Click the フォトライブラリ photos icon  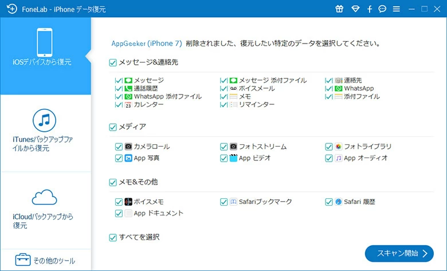point(338,147)
